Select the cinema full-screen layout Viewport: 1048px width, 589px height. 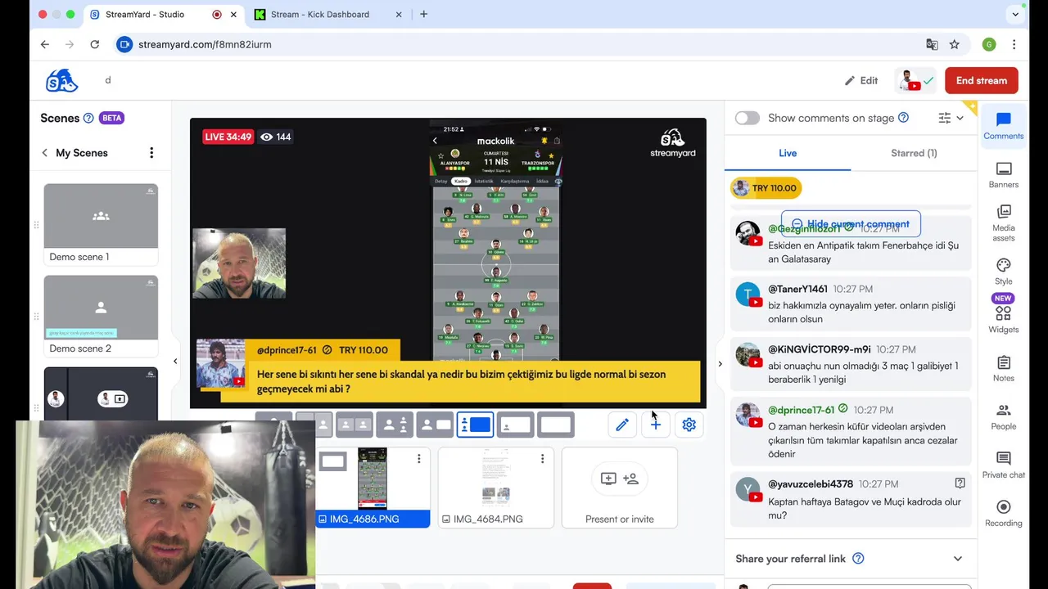pyautogui.click(x=556, y=425)
